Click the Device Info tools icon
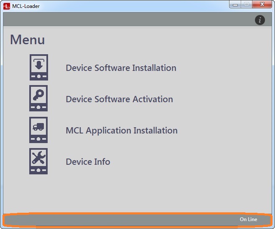 coord(38,161)
